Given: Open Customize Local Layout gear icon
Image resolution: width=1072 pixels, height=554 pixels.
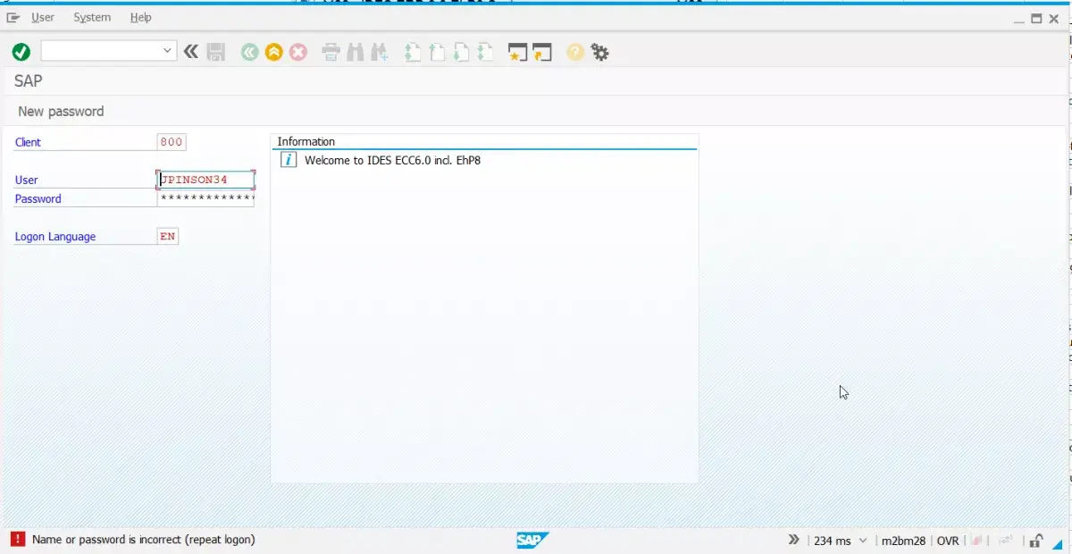Looking at the screenshot, I should point(600,52).
